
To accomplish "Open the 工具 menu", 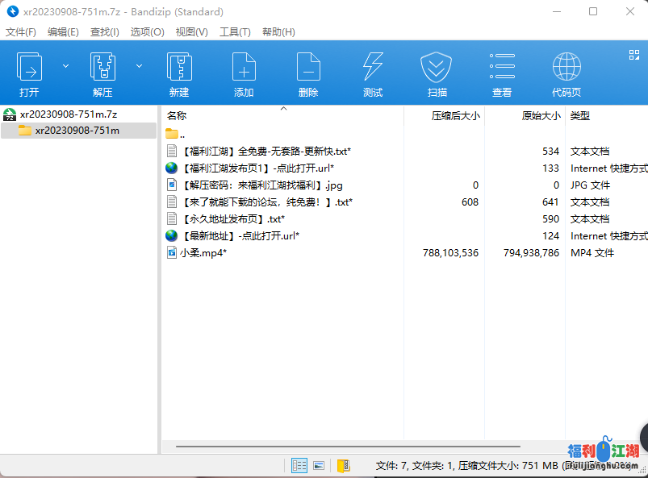I will [234, 31].
